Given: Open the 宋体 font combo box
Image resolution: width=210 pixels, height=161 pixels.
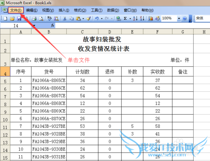Looking at the screenshot, I should (202, 18).
